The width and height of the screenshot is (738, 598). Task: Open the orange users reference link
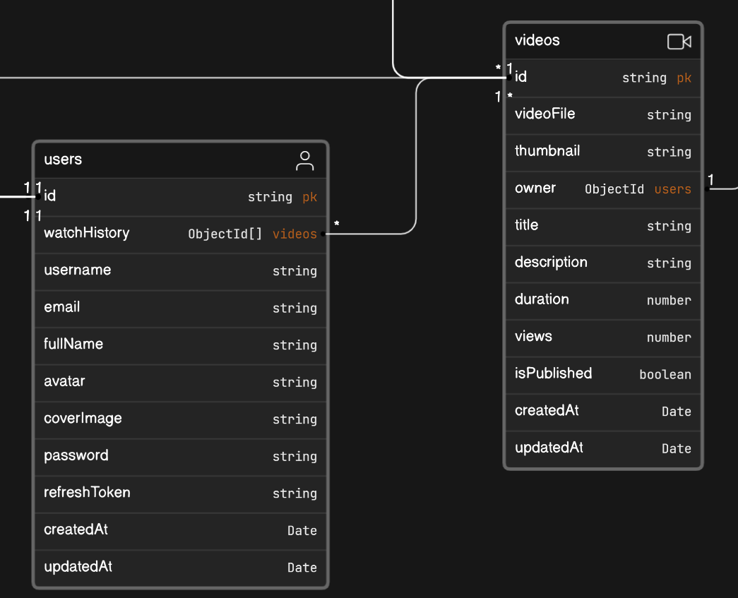click(x=672, y=189)
